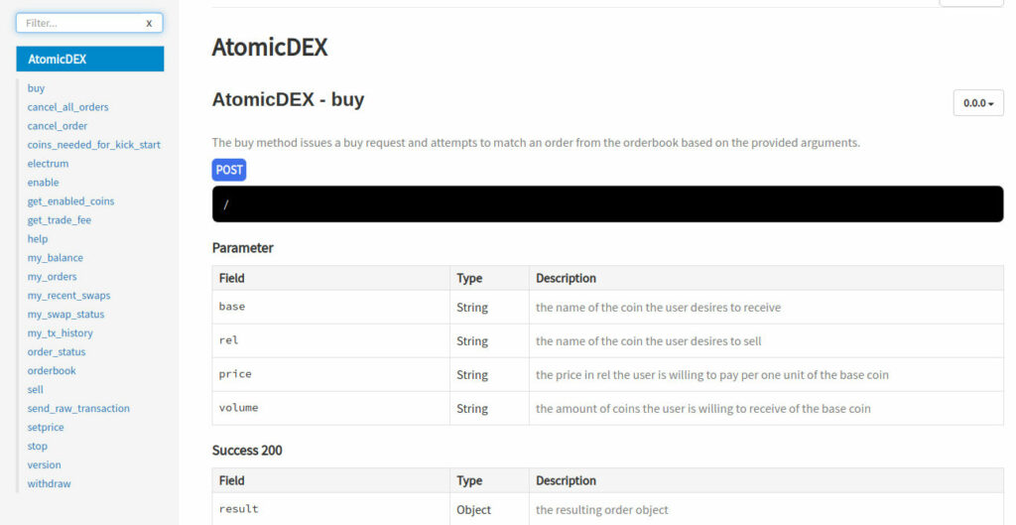This screenshot has width=1016, height=525.
Task: Go to my_balance method
Action: coord(56,257)
